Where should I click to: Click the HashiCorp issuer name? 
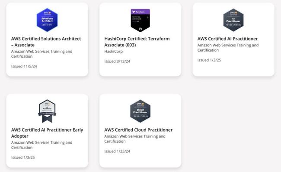[x=113, y=51]
